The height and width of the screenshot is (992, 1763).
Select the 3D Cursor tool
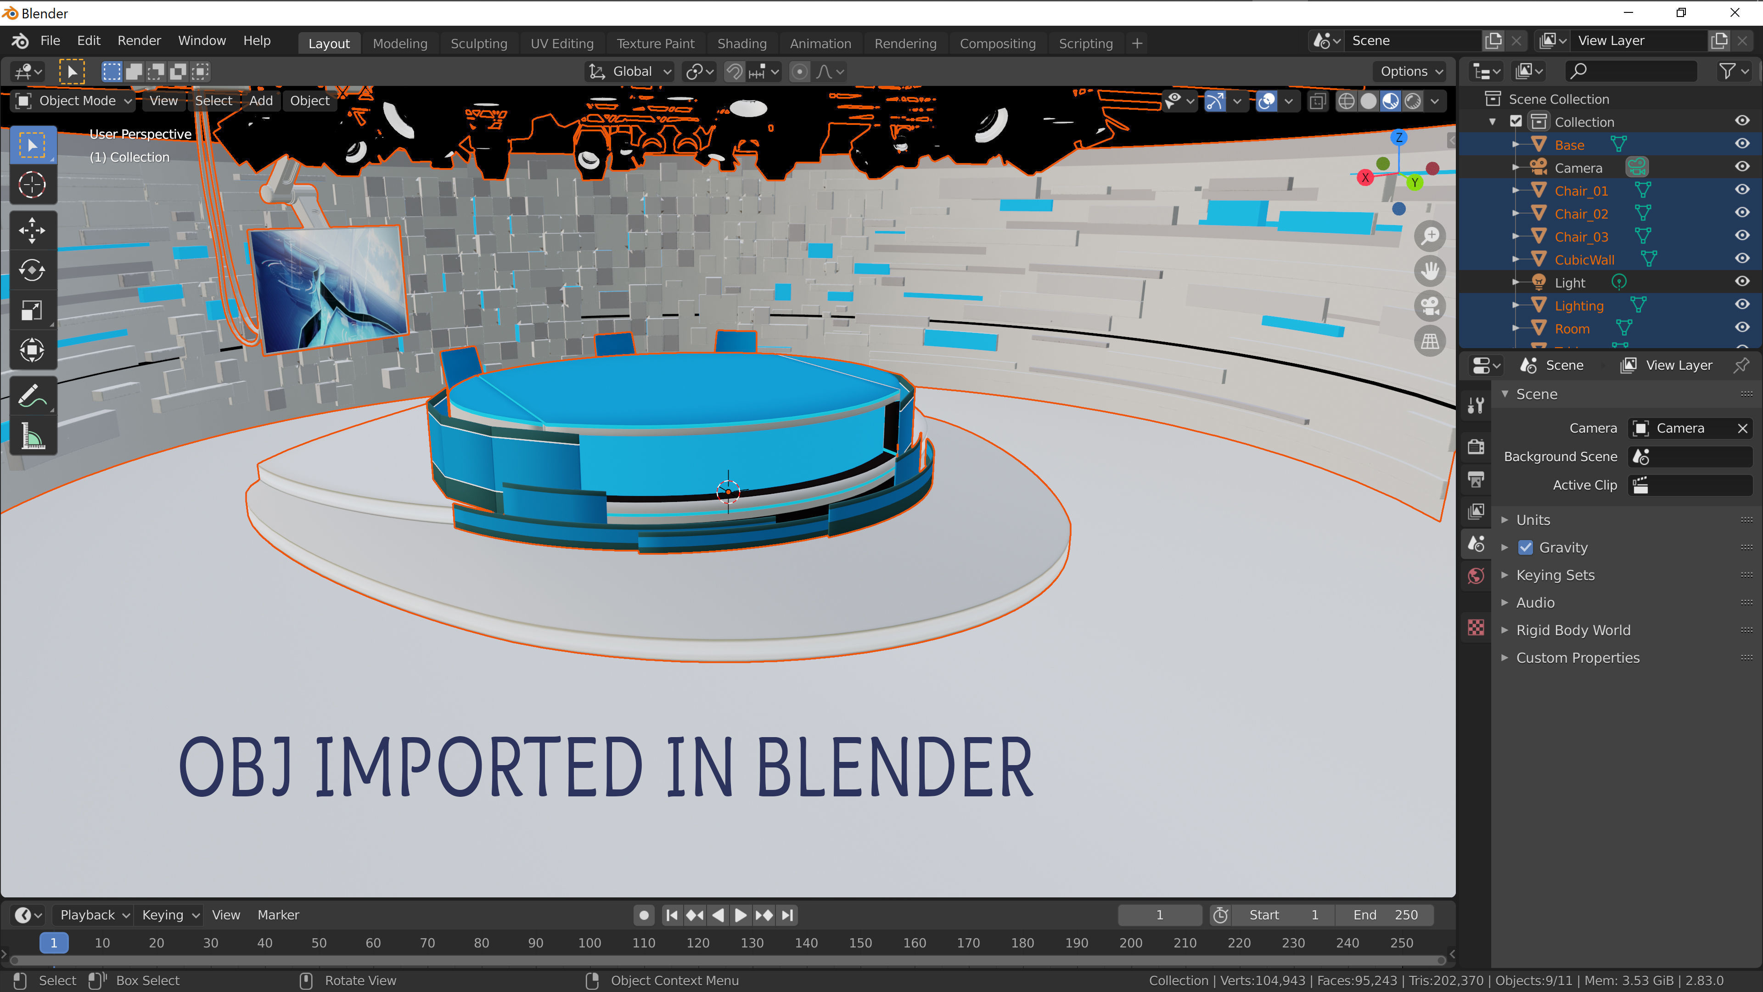32,185
